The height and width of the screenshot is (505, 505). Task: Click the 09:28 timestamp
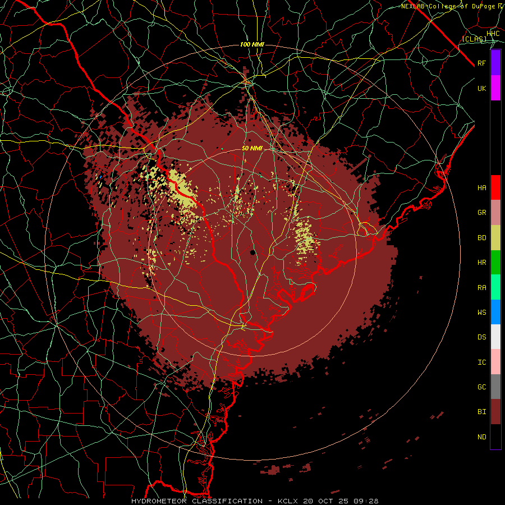[367, 501]
